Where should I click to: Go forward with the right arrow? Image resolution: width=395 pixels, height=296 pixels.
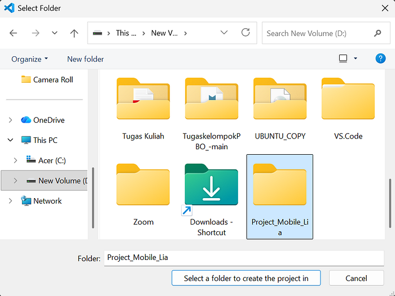(36, 33)
